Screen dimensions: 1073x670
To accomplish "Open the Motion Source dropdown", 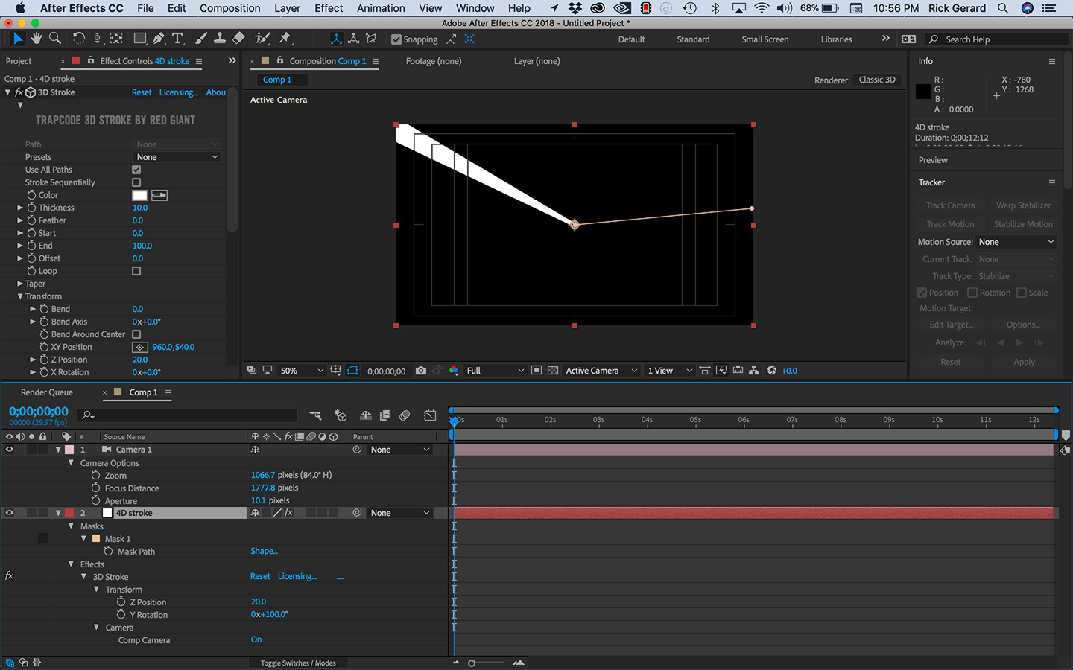I will [x=1016, y=242].
